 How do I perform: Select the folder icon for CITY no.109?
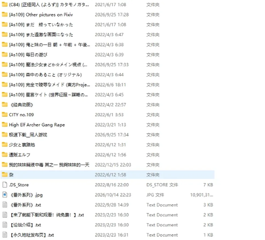(5, 115)
